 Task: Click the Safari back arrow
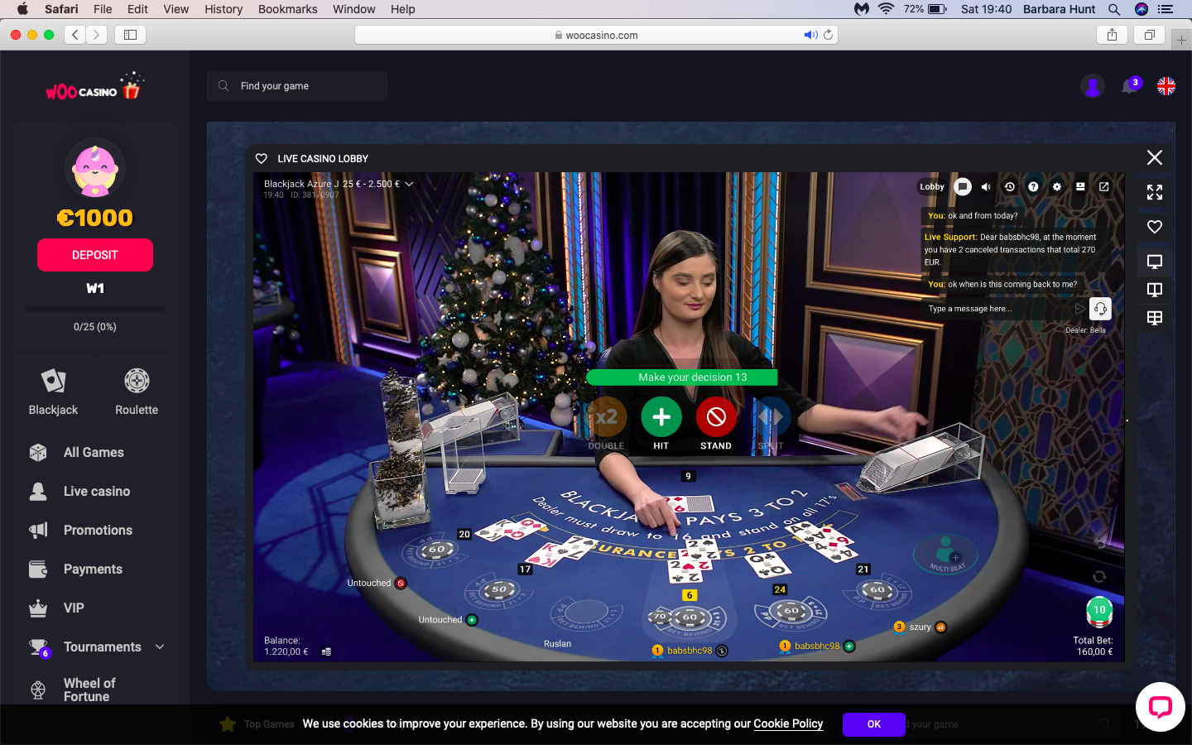75,35
